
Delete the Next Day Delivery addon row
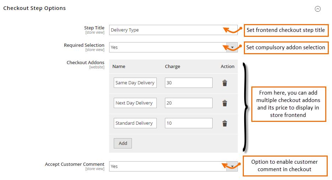point(225,103)
